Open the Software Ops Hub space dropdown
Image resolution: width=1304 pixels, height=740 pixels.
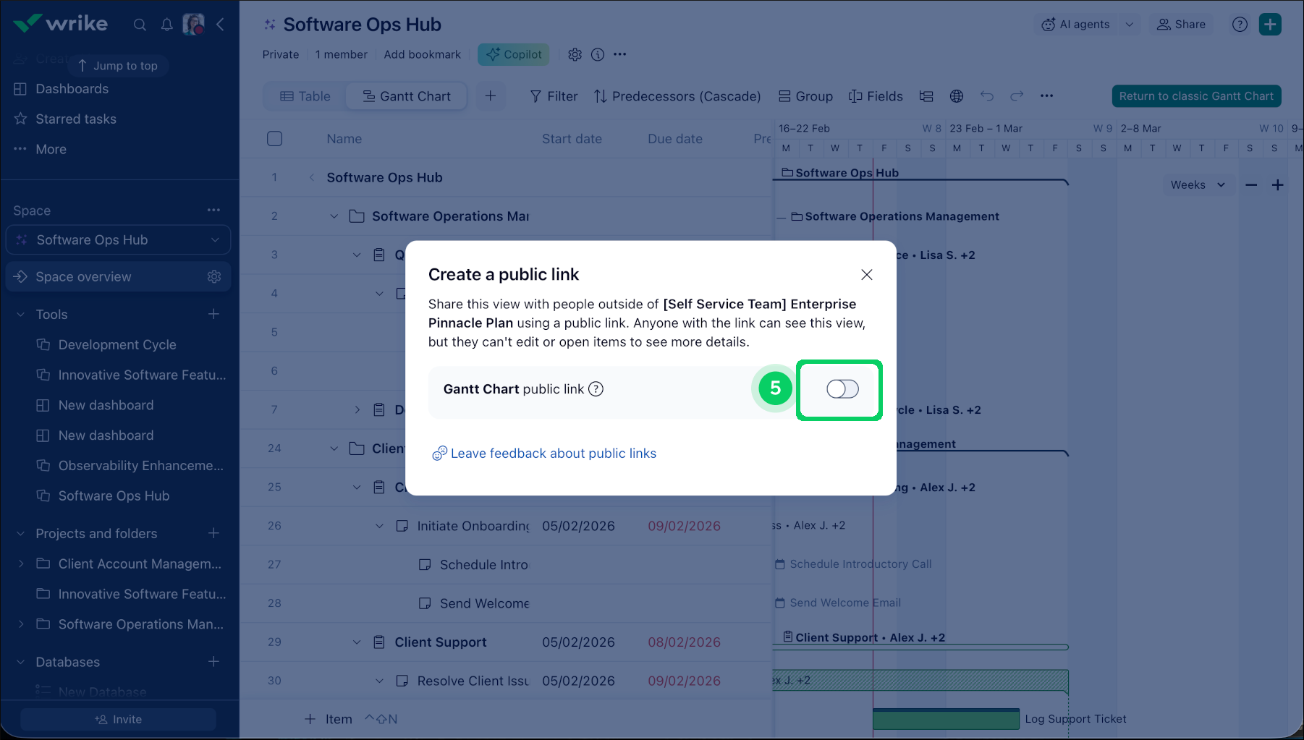(118, 240)
